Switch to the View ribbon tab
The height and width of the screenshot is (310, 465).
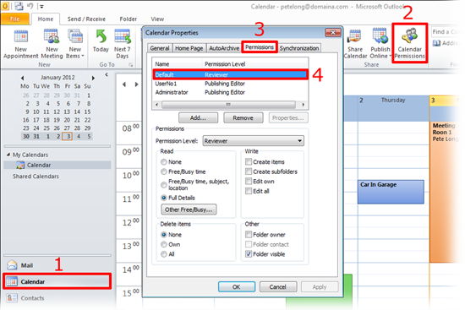click(x=157, y=19)
